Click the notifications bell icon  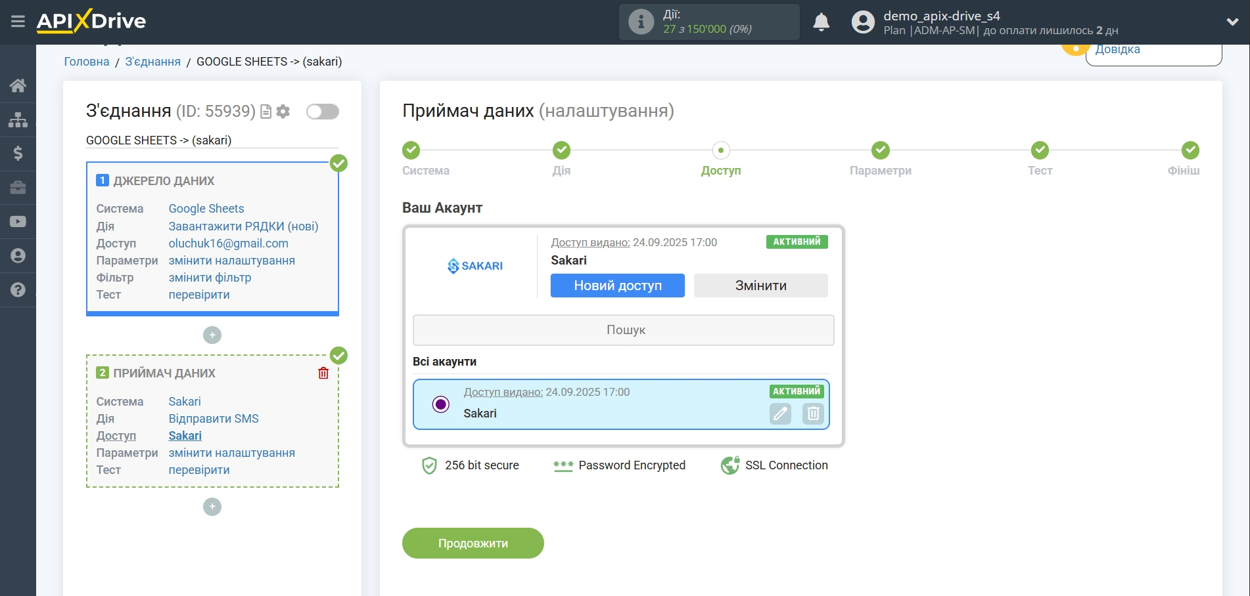[821, 22]
